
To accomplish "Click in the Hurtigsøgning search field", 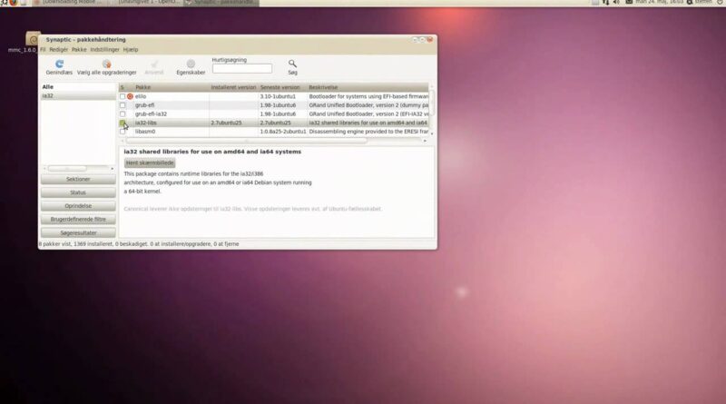I will pyautogui.click(x=242, y=69).
